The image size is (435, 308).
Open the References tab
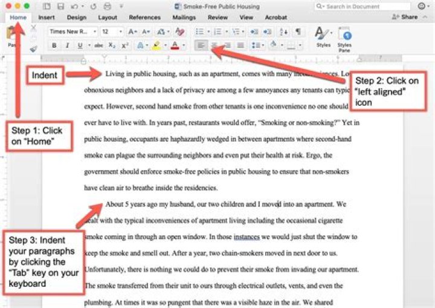click(144, 18)
